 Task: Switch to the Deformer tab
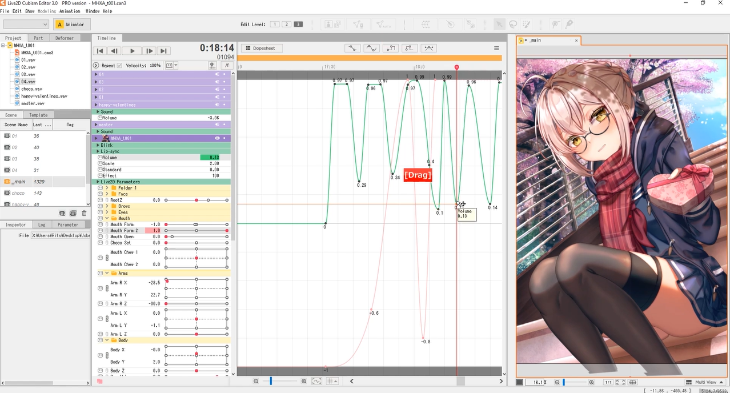(65, 38)
